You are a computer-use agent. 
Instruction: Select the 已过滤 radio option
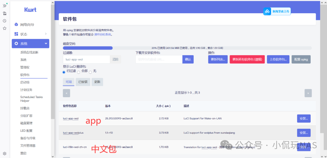click(x=64, y=72)
